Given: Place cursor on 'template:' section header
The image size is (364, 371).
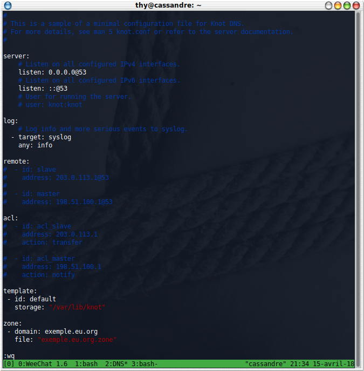Looking at the screenshot, I should click(20, 291).
